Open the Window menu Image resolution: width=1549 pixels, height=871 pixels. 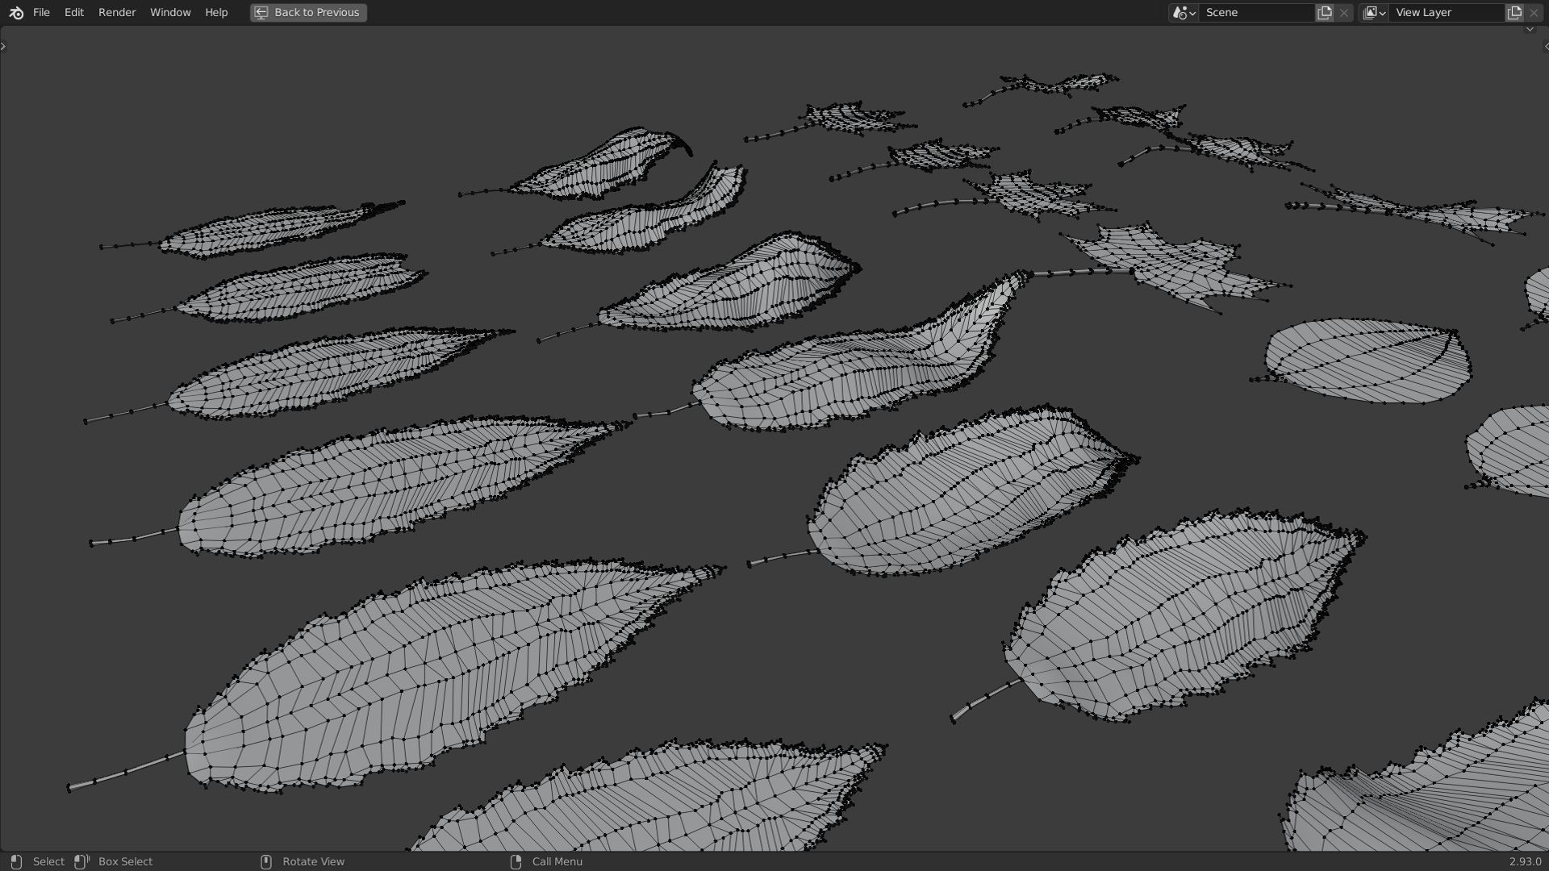click(x=170, y=13)
